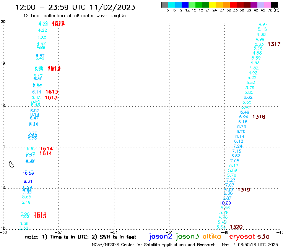The height and width of the screenshot is (248, 283).
Task: Click the altika satellite label
Action: (212, 236)
